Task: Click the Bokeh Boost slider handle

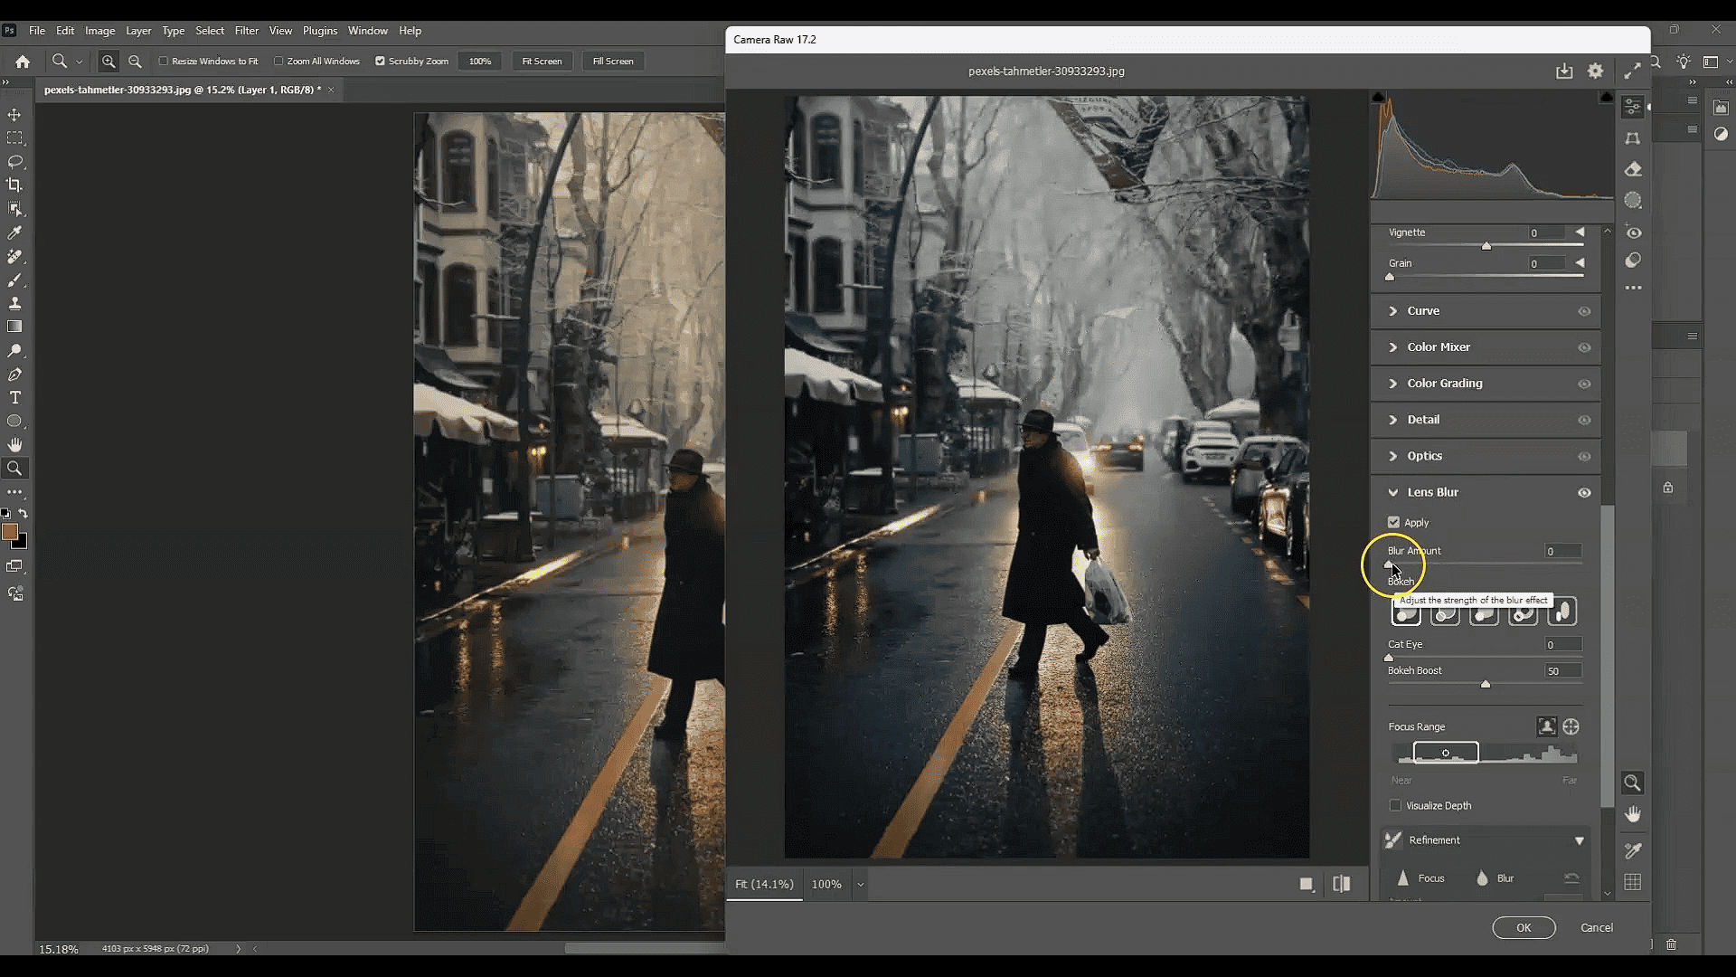Action: pos(1485,685)
